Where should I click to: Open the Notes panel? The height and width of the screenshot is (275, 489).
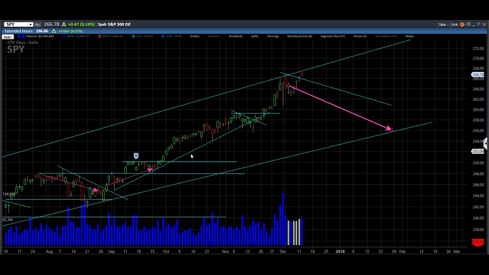click(x=410, y=36)
